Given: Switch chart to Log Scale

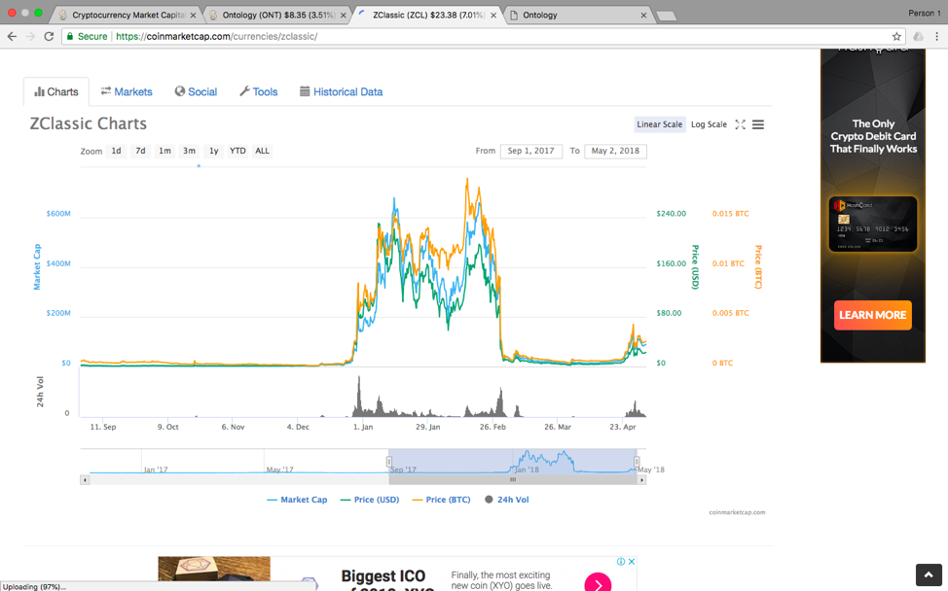Looking at the screenshot, I should [709, 124].
